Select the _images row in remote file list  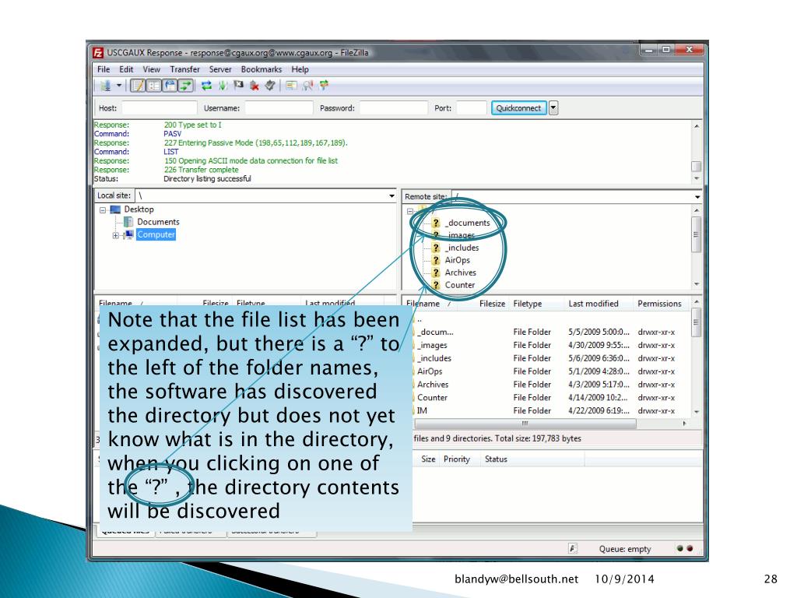click(x=552, y=345)
